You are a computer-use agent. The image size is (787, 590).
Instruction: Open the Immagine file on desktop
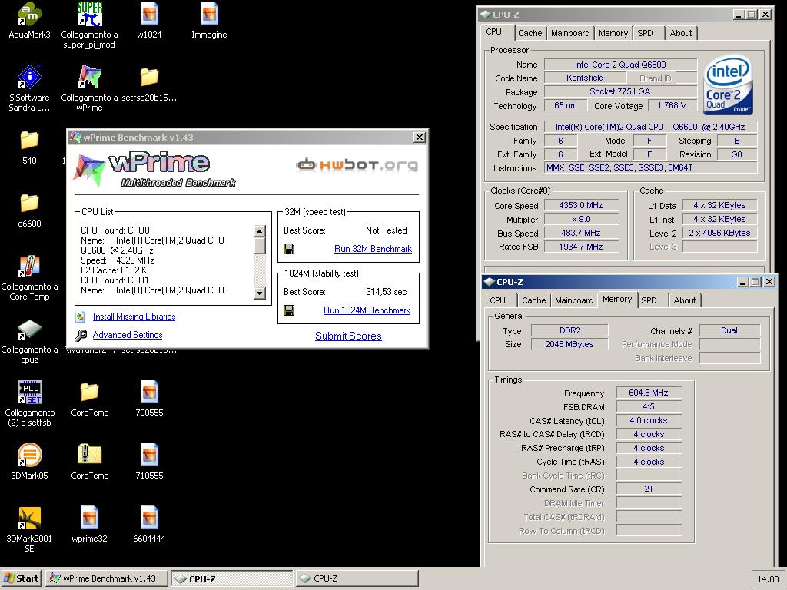point(209,15)
